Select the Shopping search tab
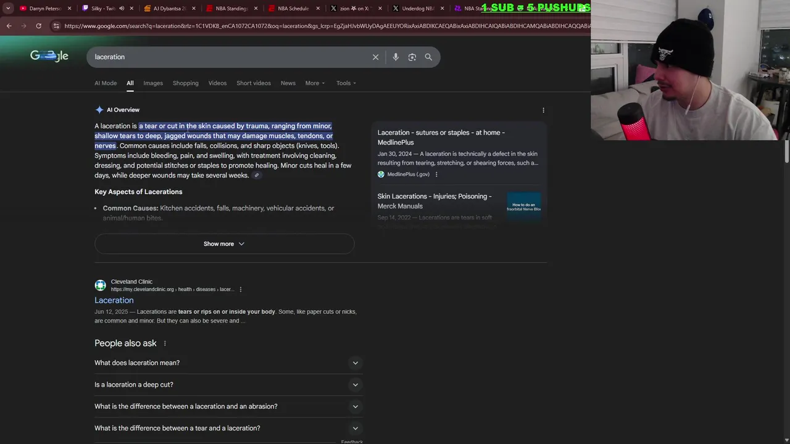This screenshot has width=790, height=444. (x=186, y=83)
